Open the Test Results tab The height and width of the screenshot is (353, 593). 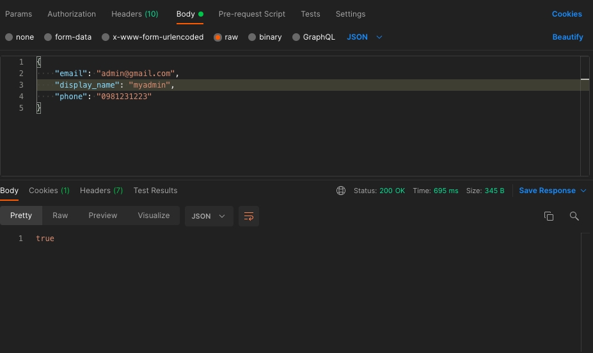(x=155, y=191)
